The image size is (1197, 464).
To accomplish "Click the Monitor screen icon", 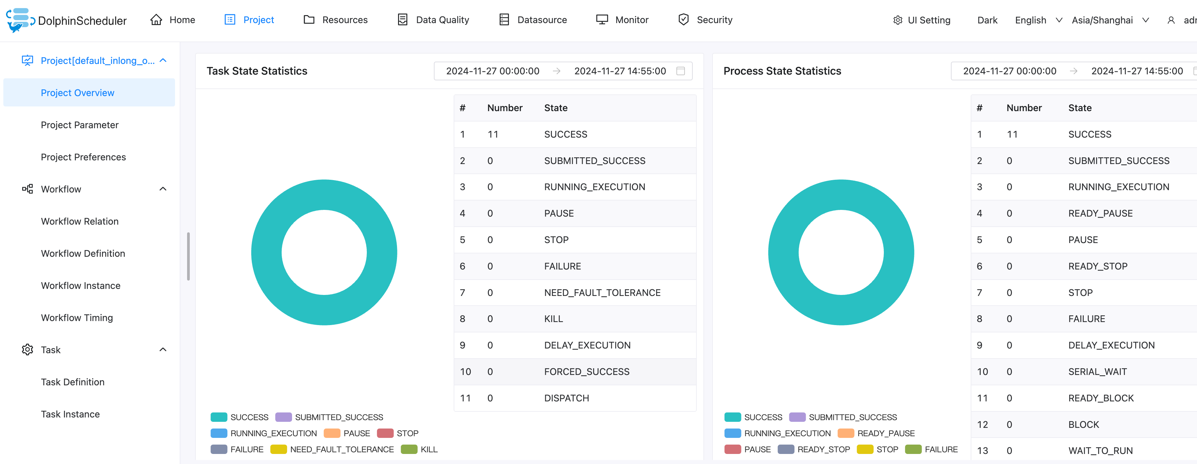I will [602, 20].
